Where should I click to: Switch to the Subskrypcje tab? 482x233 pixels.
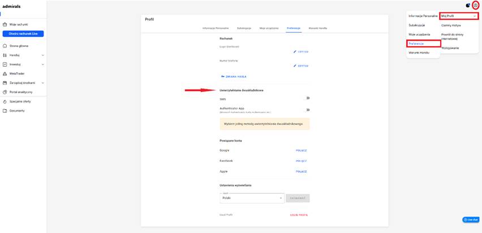tap(244, 28)
